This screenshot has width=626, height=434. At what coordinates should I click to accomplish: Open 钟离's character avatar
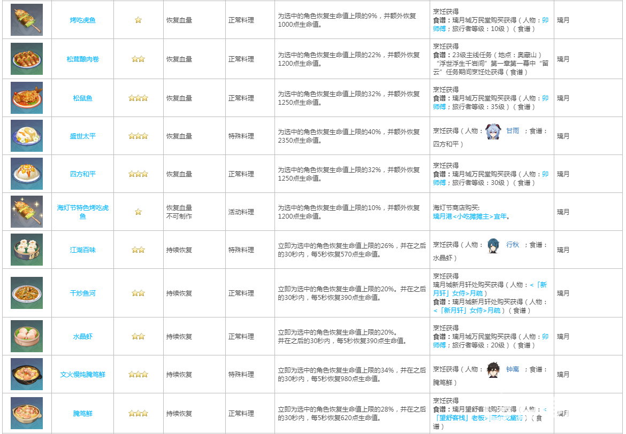493,369
